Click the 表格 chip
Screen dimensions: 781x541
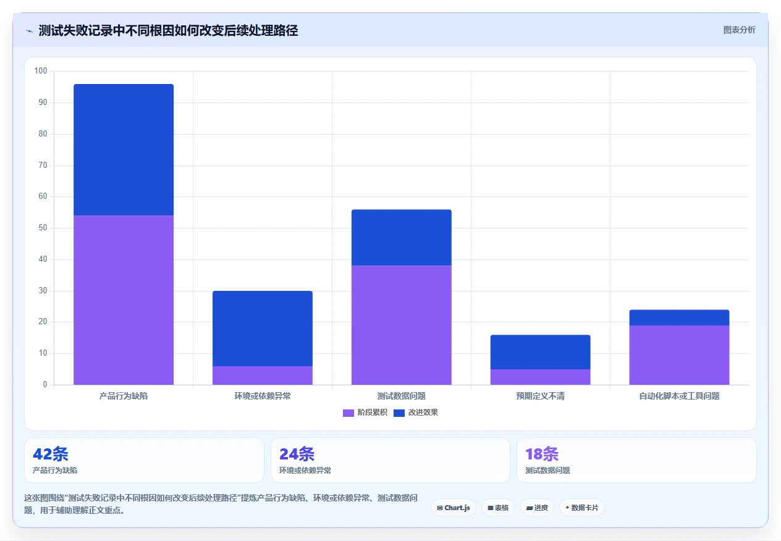(x=498, y=508)
